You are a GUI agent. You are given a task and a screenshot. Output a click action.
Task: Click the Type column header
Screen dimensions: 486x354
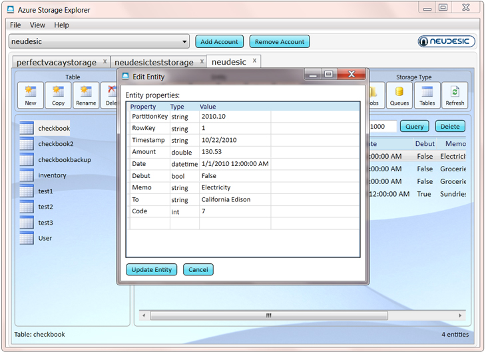pyautogui.click(x=177, y=107)
